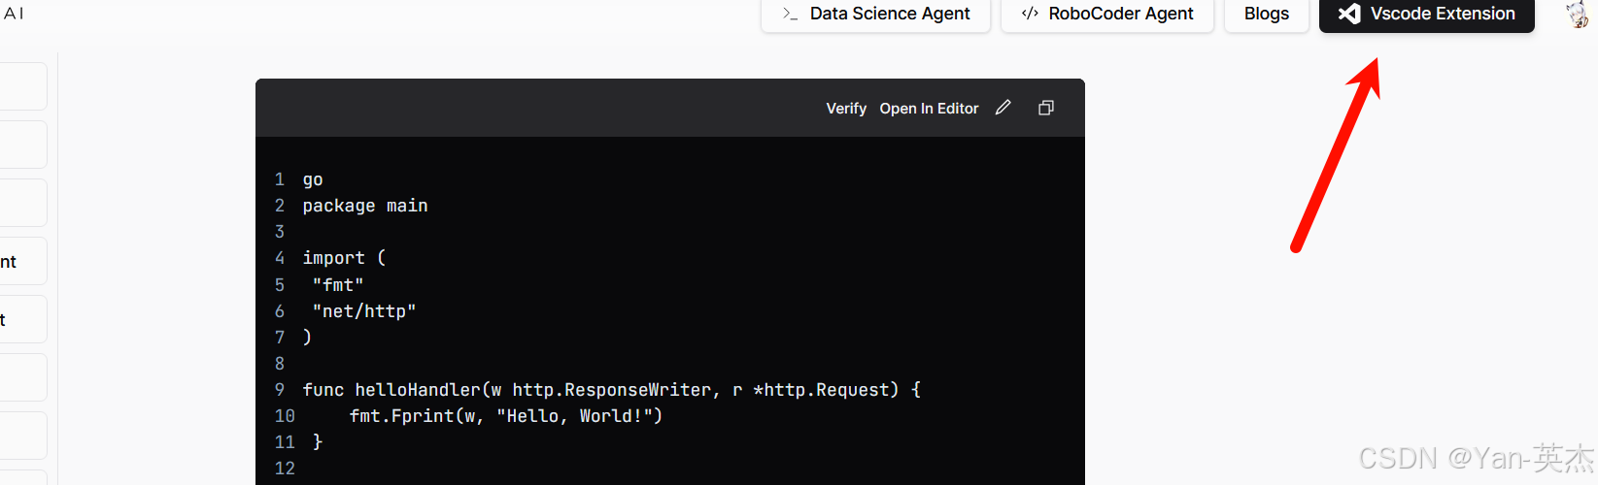
Task: Click the "fmt" import line
Action: (338, 285)
